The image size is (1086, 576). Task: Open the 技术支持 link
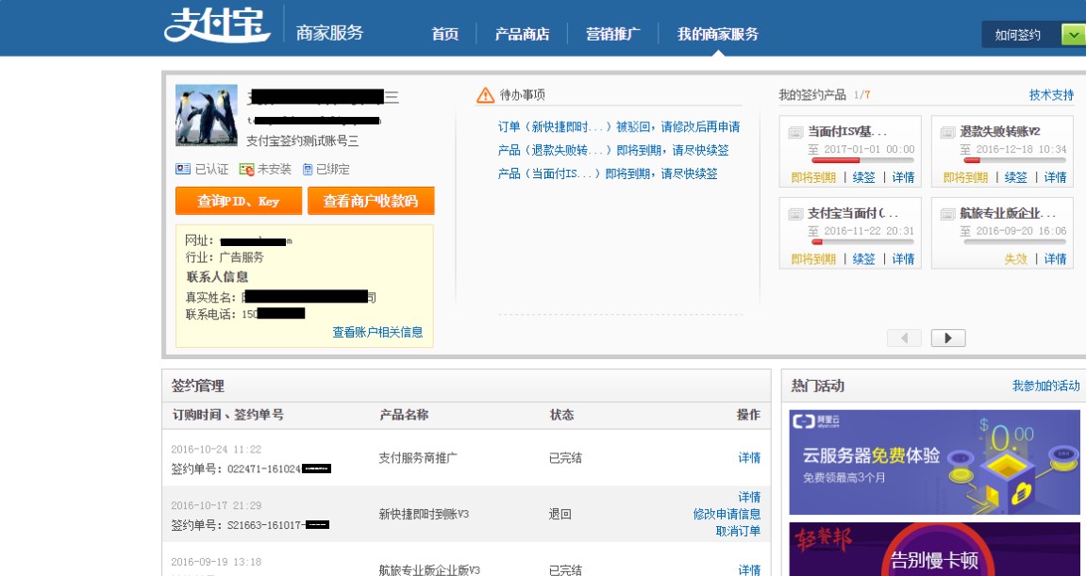point(1051,95)
